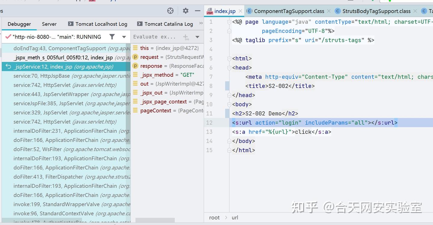433x225 pixels.
Task: Click the fold-end marker at line 2
Action: 229,31
